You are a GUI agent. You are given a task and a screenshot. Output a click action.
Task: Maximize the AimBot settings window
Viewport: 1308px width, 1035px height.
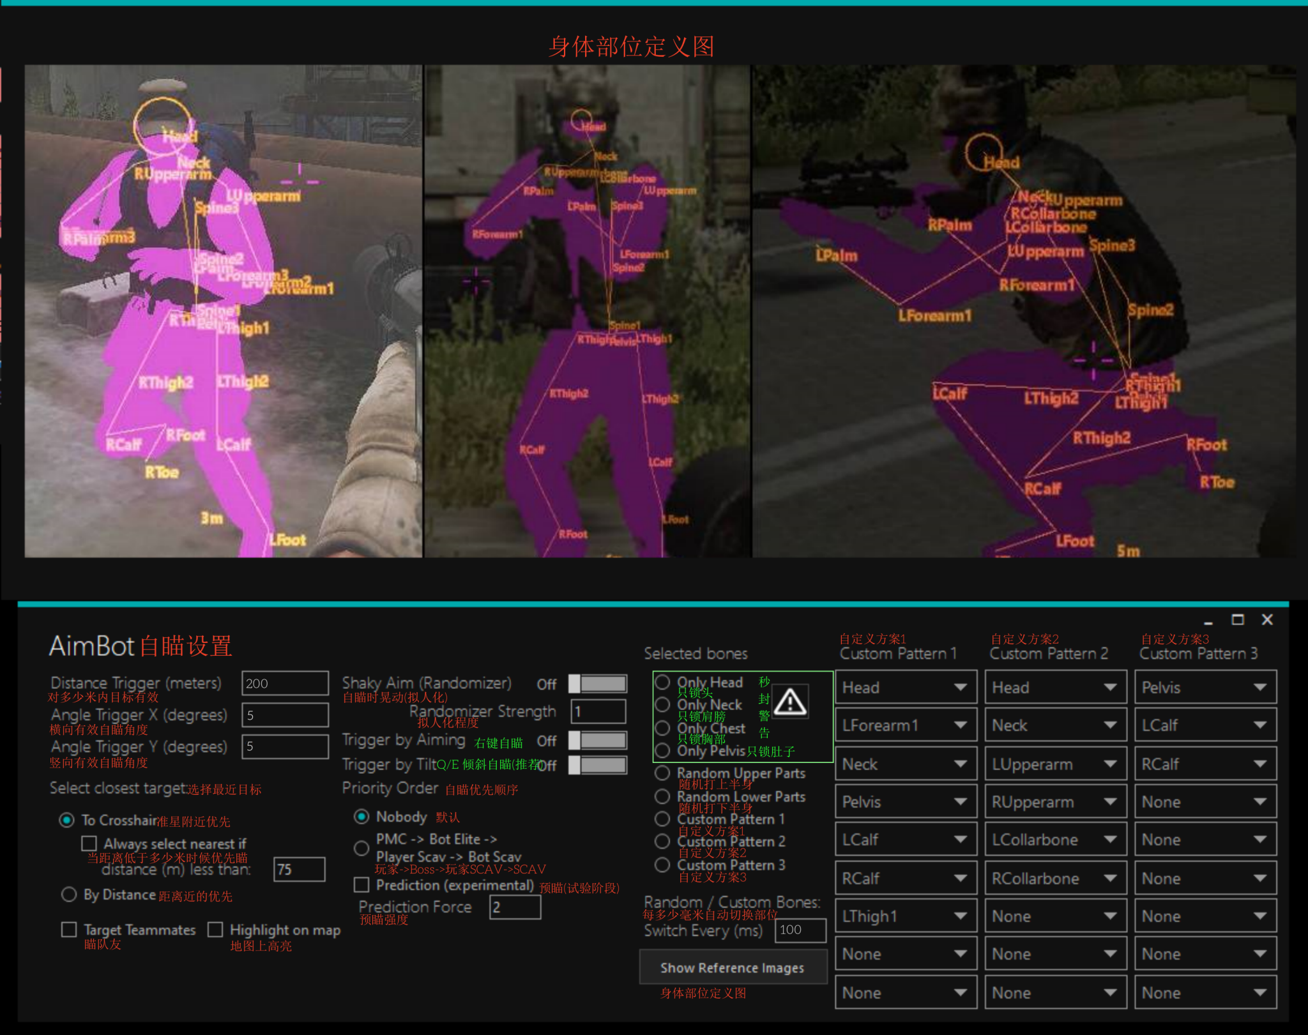coord(1237,619)
